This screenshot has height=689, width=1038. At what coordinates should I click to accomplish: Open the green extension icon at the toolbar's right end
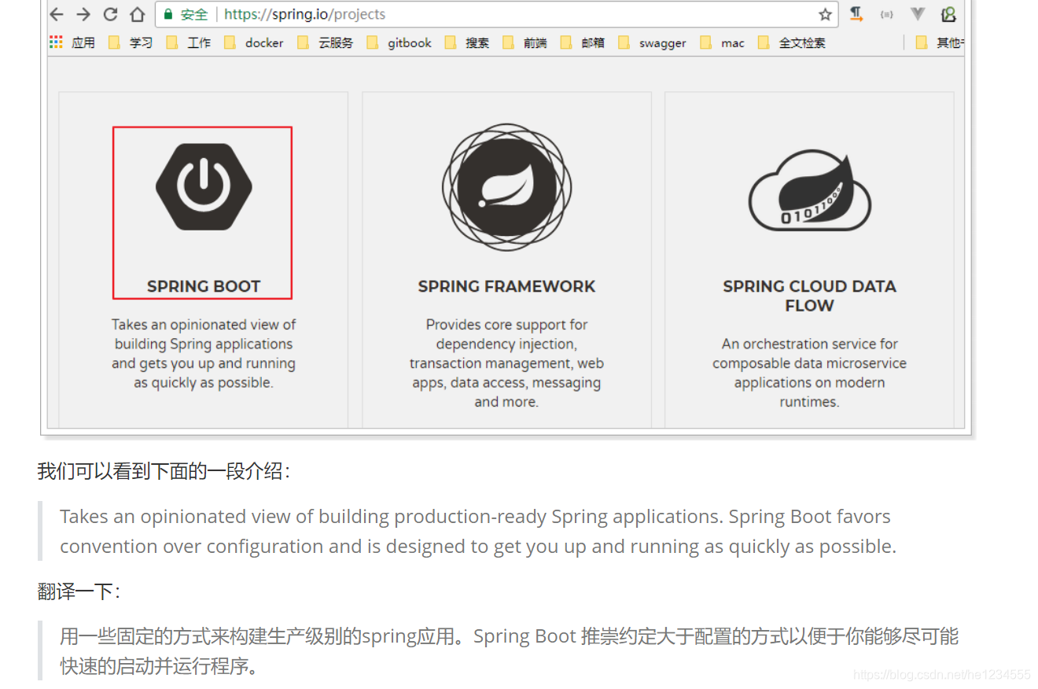(x=948, y=14)
